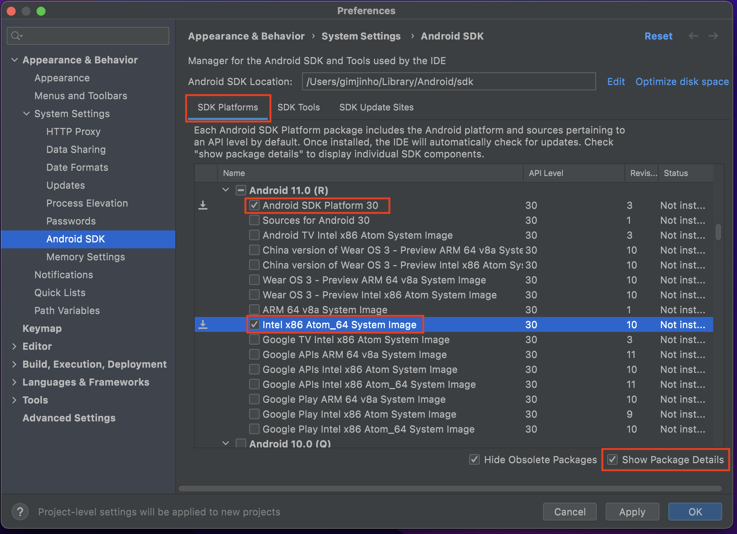Expand the Tools section

point(15,400)
